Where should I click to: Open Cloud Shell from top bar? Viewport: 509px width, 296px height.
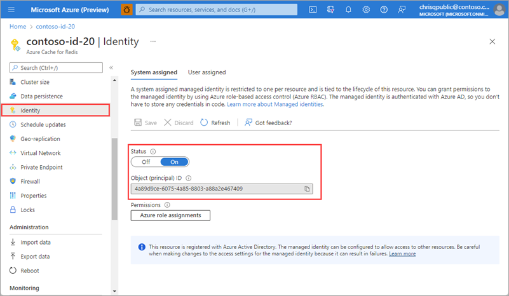313,10
